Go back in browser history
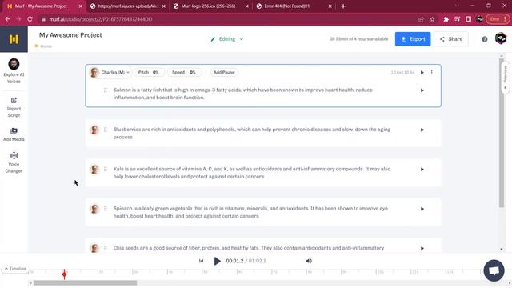 pyautogui.click(x=7, y=19)
